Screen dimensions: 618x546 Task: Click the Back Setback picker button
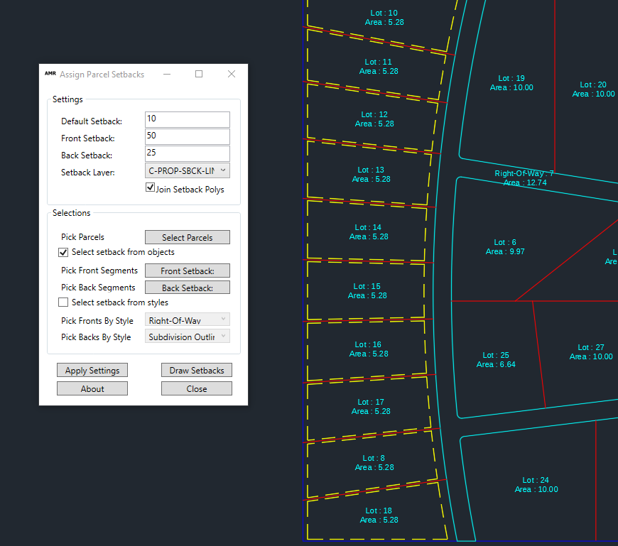pyautogui.click(x=187, y=288)
